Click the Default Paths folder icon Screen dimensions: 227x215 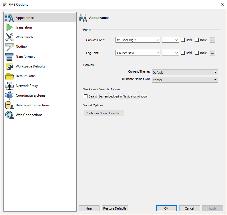coord(9,76)
